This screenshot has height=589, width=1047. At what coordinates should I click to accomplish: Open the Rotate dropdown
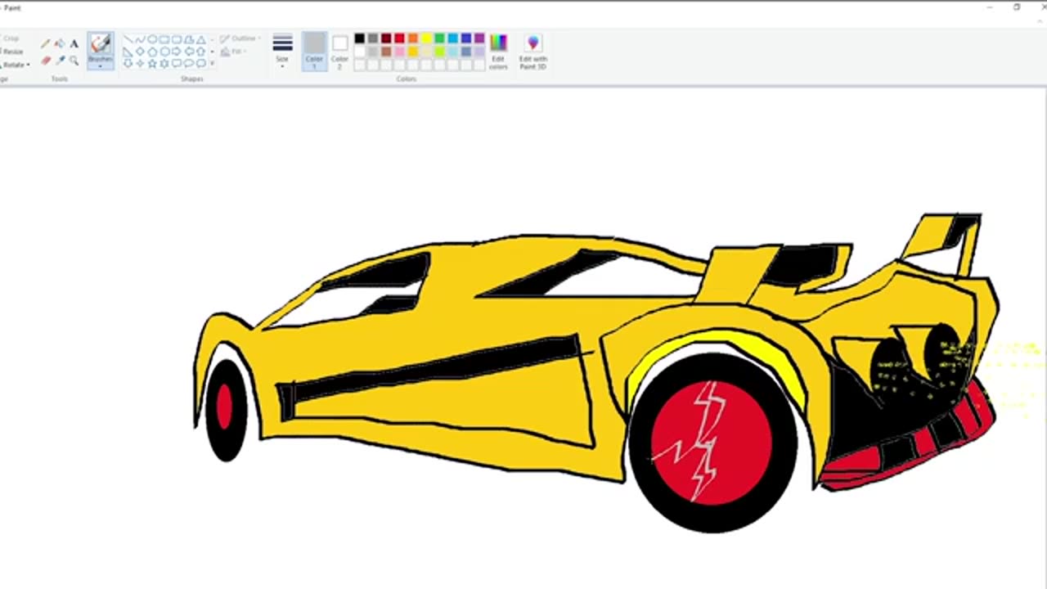point(16,65)
